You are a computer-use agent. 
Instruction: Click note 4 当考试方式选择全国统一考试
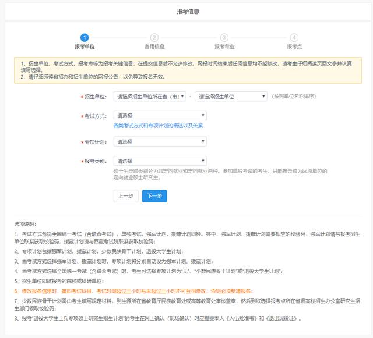tap(149, 271)
